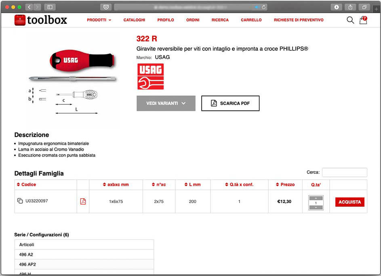This screenshot has height=276, width=381.
Task: Click Safari forward navigation arrow
Action: (x=37, y=7)
